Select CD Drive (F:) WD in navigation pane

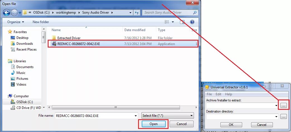tap(29, 108)
